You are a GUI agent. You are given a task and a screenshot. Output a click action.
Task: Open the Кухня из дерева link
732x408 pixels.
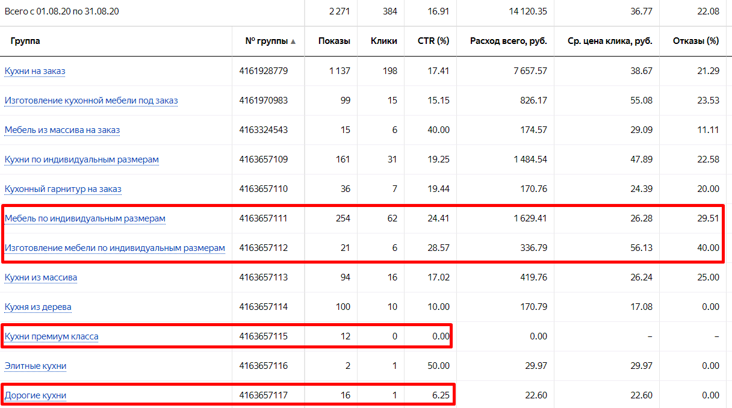coord(38,307)
